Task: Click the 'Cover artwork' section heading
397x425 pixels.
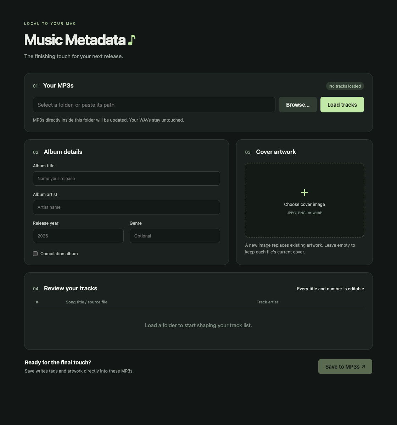Action: pyautogui.click(x=276, y=152)
